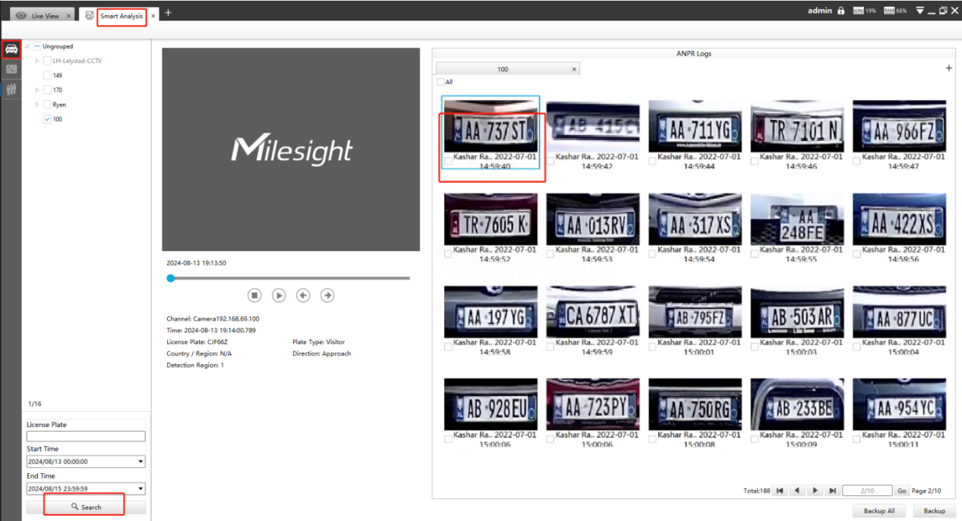Open the End Time dropdown
This screenshot has width=962, height=521.
(140, 489)
